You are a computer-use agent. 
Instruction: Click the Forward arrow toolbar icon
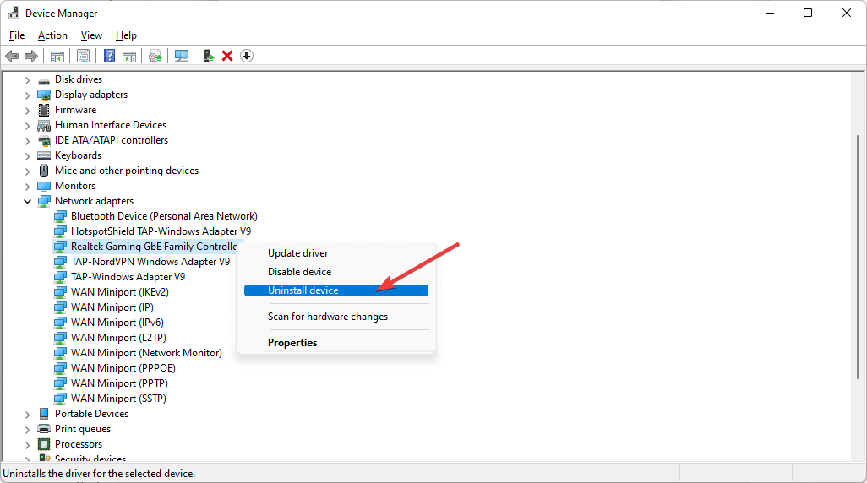(31, 56)
